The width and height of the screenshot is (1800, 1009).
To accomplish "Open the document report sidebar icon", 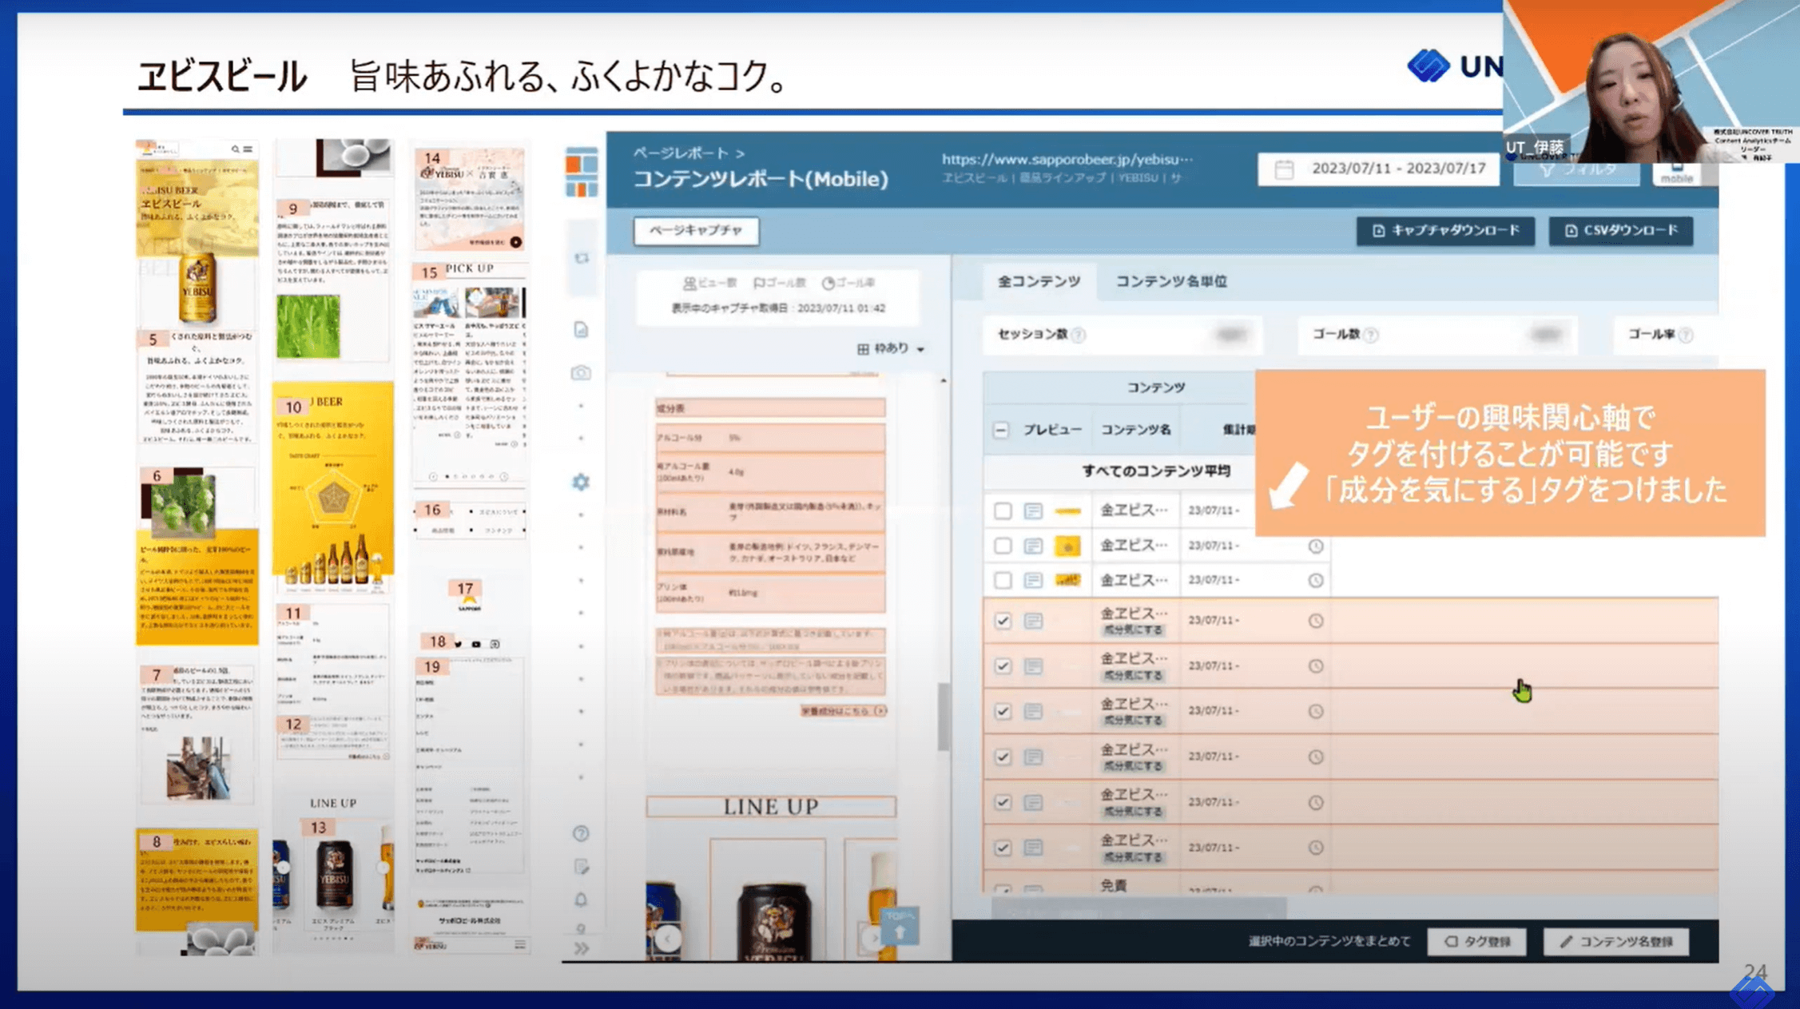I will pyautogui.click(x=582, y=329).
